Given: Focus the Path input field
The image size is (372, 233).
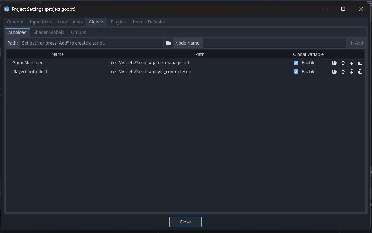Looking at the screenshot, I should (91, 43).
